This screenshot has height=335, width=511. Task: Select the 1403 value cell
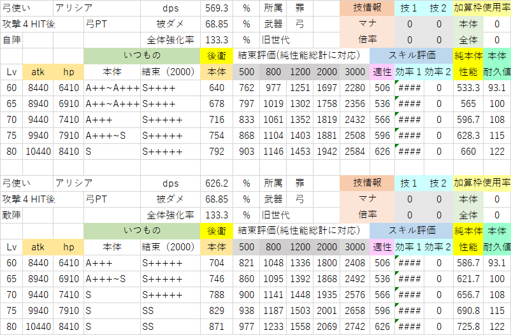tap(300, 136)
